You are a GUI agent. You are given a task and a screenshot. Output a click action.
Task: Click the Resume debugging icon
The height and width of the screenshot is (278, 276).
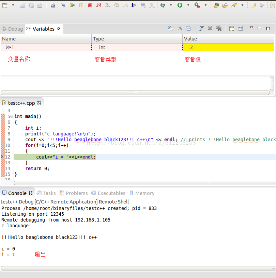pos(72,5)
